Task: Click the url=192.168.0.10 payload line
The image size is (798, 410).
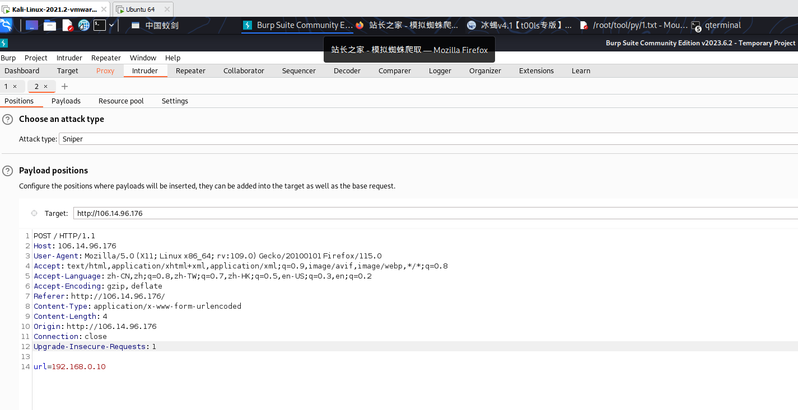Action: tap(69, 367)
